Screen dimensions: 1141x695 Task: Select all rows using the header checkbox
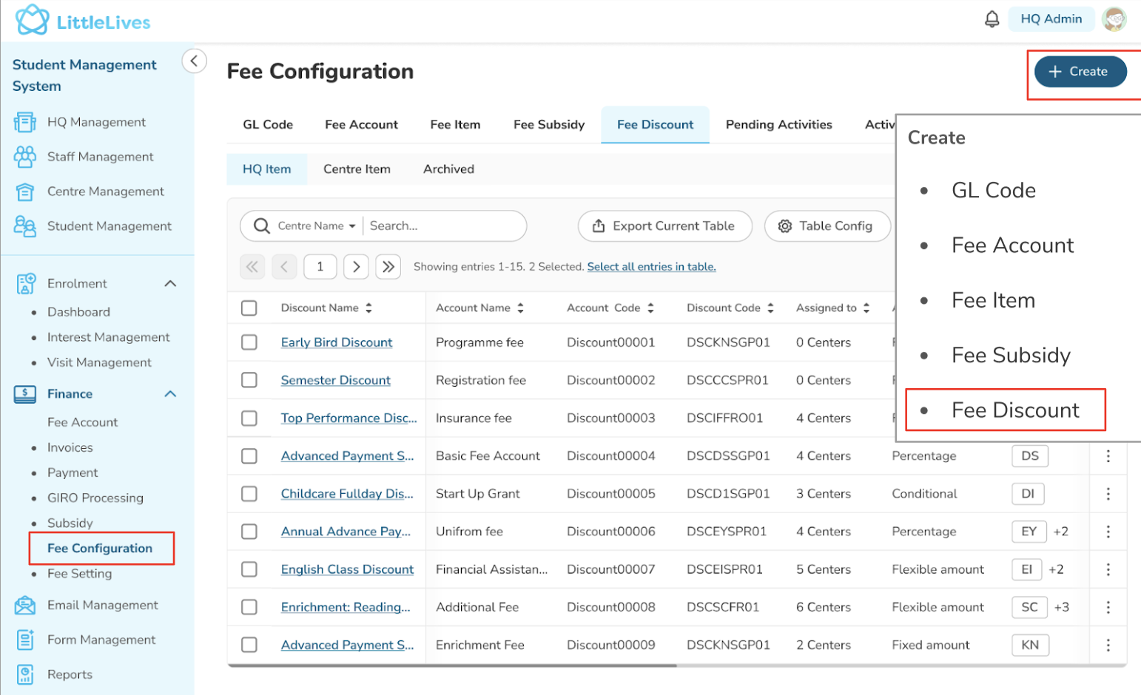click(249, 308)
